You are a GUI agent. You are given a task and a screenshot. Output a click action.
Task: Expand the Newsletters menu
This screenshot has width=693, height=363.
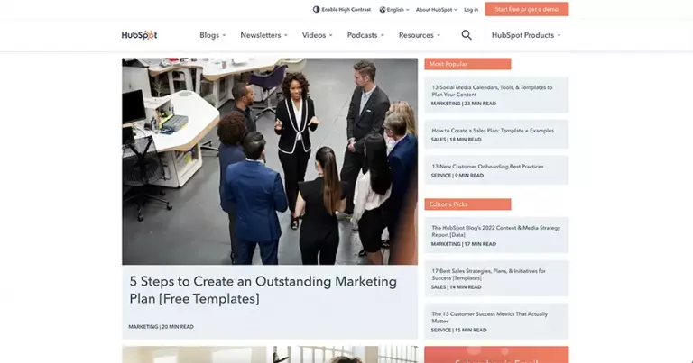263,35
